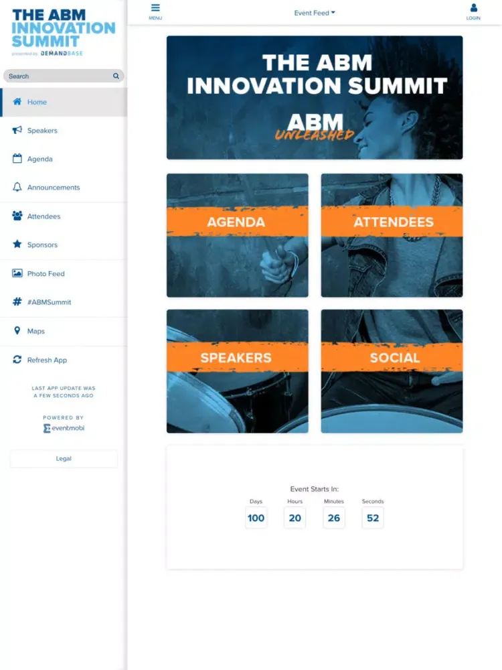Viewport: 502px width, 670px height.
Task: Click the countdown Days value 100
Action: click(x=256, y=518)
